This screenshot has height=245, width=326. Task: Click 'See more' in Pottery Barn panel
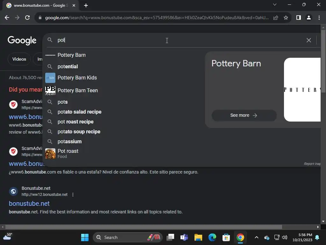click(244, 115)
